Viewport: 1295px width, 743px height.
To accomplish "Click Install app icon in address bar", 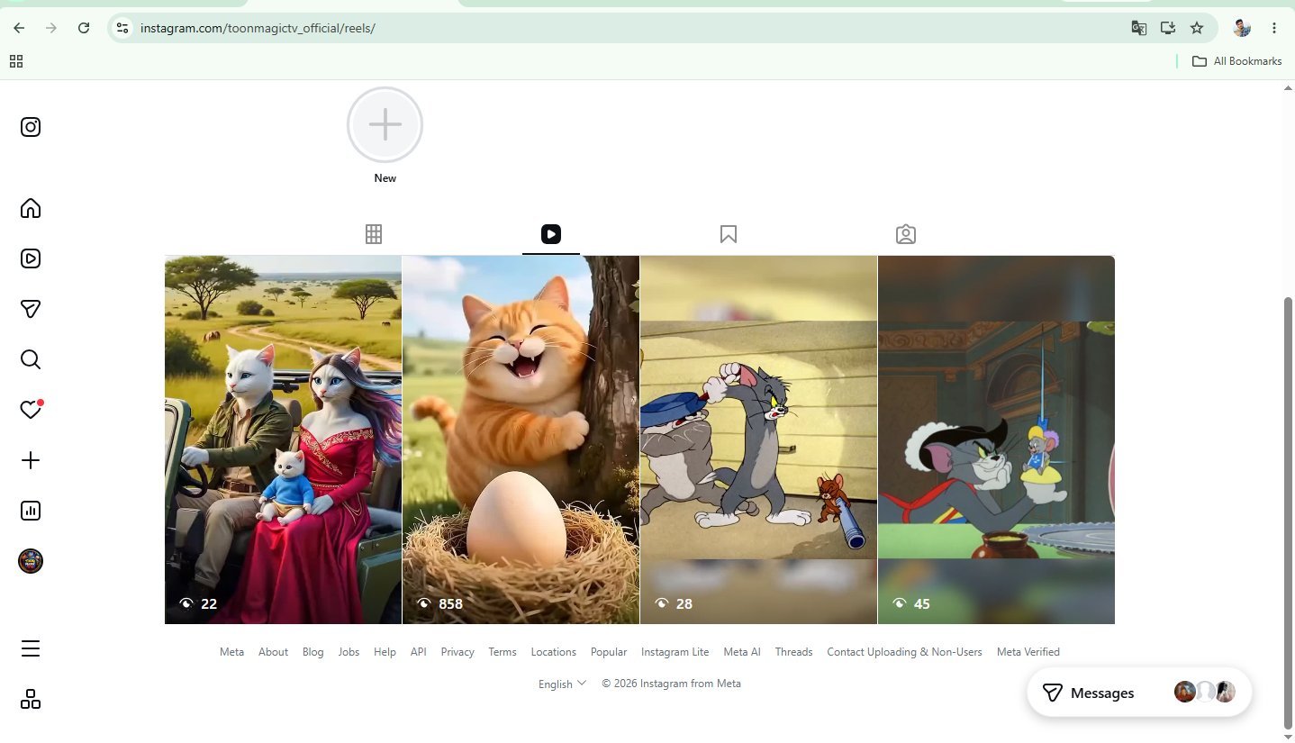I will pyautogui.click(x=1168, y=28).
